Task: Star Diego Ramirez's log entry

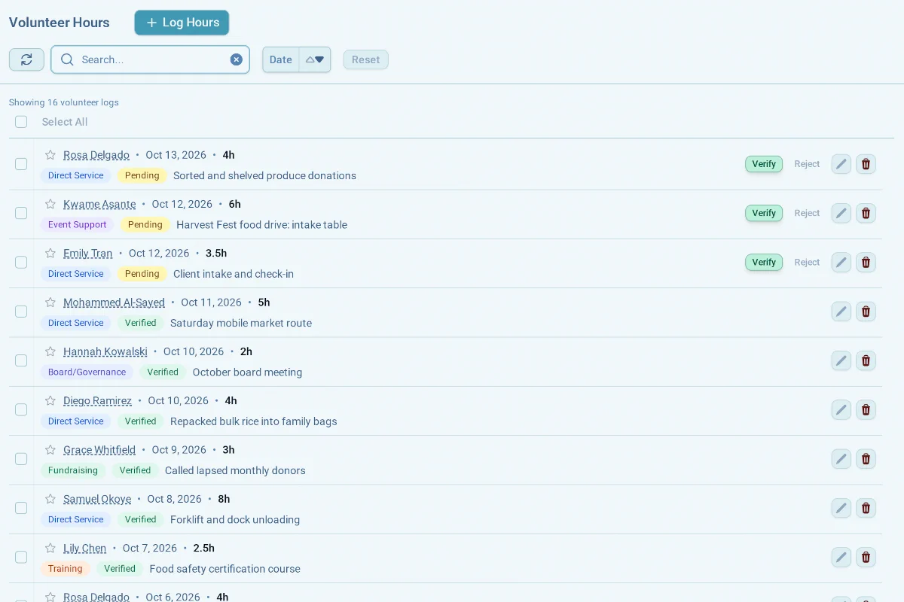Action: pos(50,400)
